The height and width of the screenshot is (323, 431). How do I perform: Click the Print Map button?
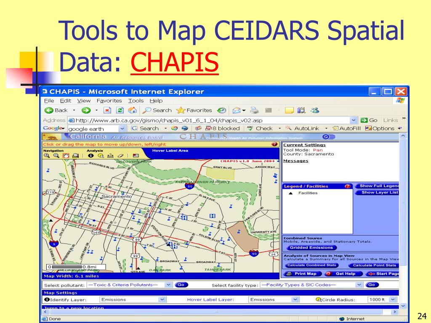point(302,273)
